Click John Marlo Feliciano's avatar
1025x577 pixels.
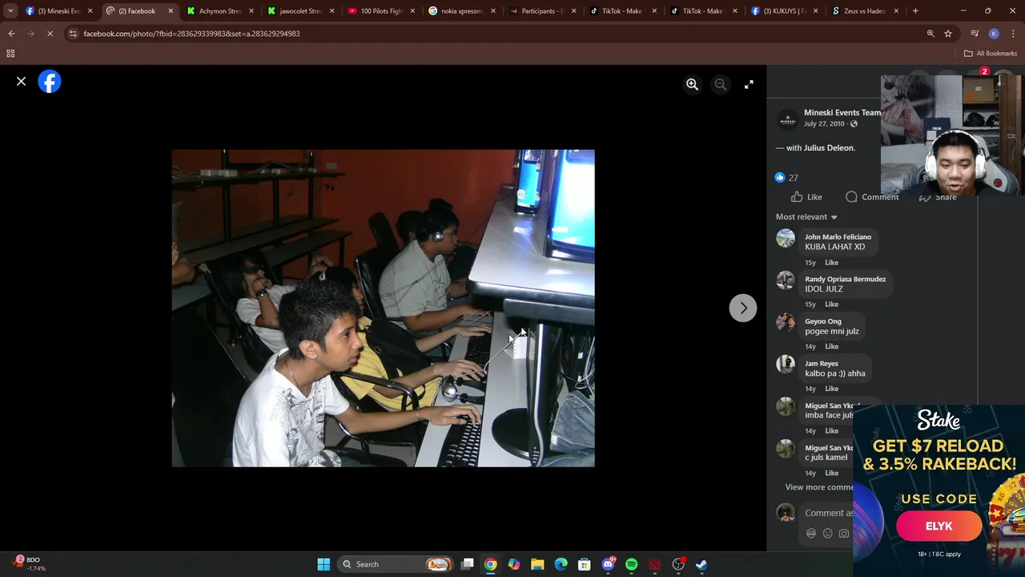point(786,238)
